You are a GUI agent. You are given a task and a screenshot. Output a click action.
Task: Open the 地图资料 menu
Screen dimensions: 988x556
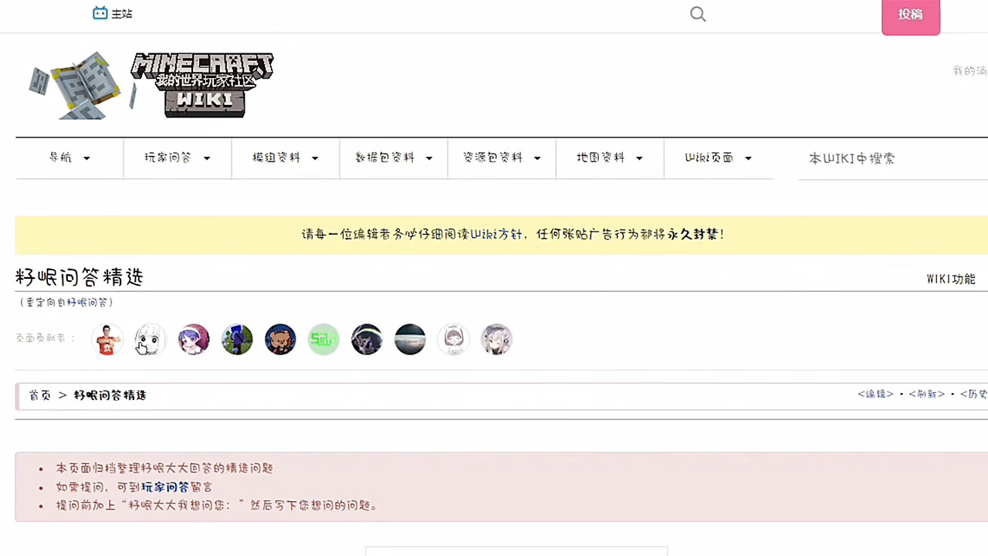(x=610, y=158)
